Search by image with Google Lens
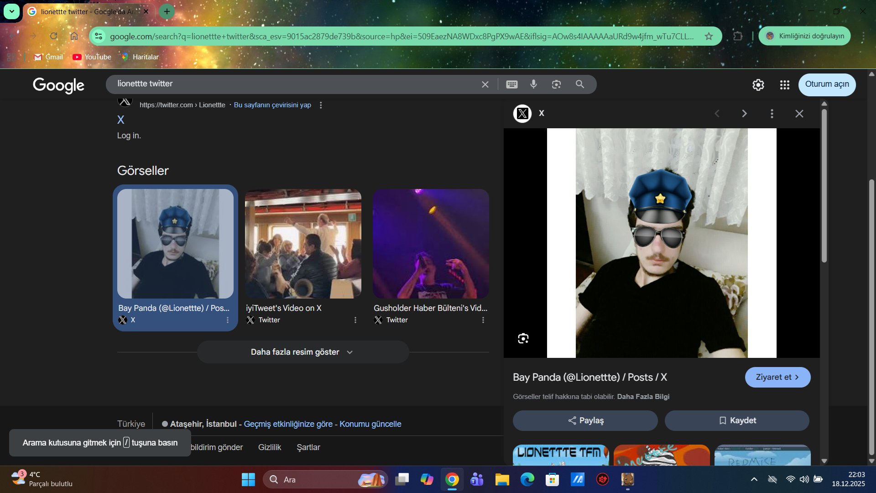 tap(556, 84)
